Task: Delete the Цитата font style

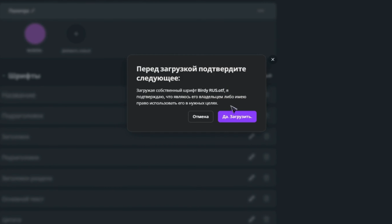Action: 266,220
